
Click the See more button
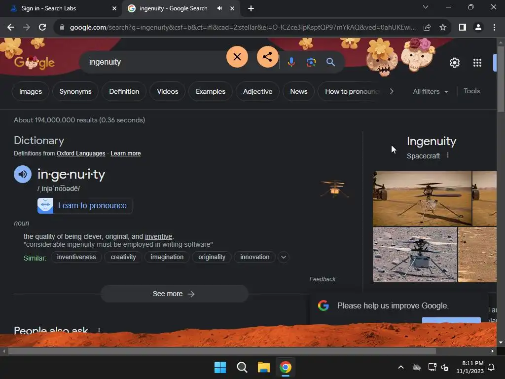(x=174, y=294)
